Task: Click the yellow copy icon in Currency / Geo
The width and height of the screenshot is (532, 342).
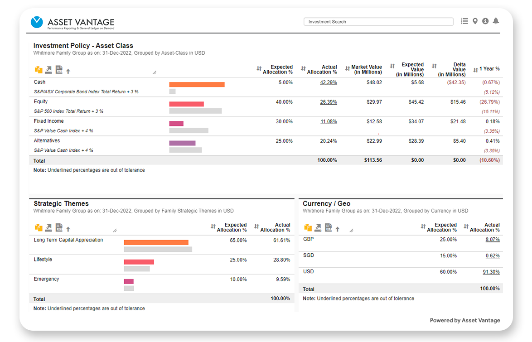Action: [x=308, y=228]
